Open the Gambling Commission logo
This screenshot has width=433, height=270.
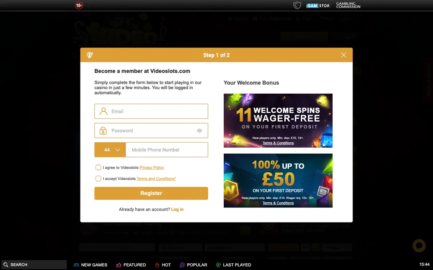(348, 5)
